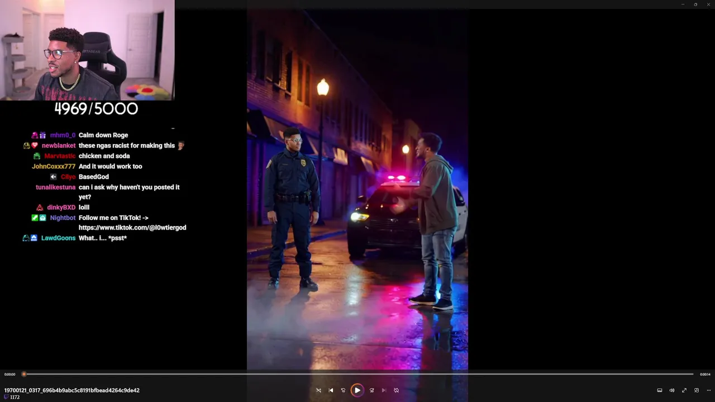Click the 'lolll' chat message

[84, 208]
